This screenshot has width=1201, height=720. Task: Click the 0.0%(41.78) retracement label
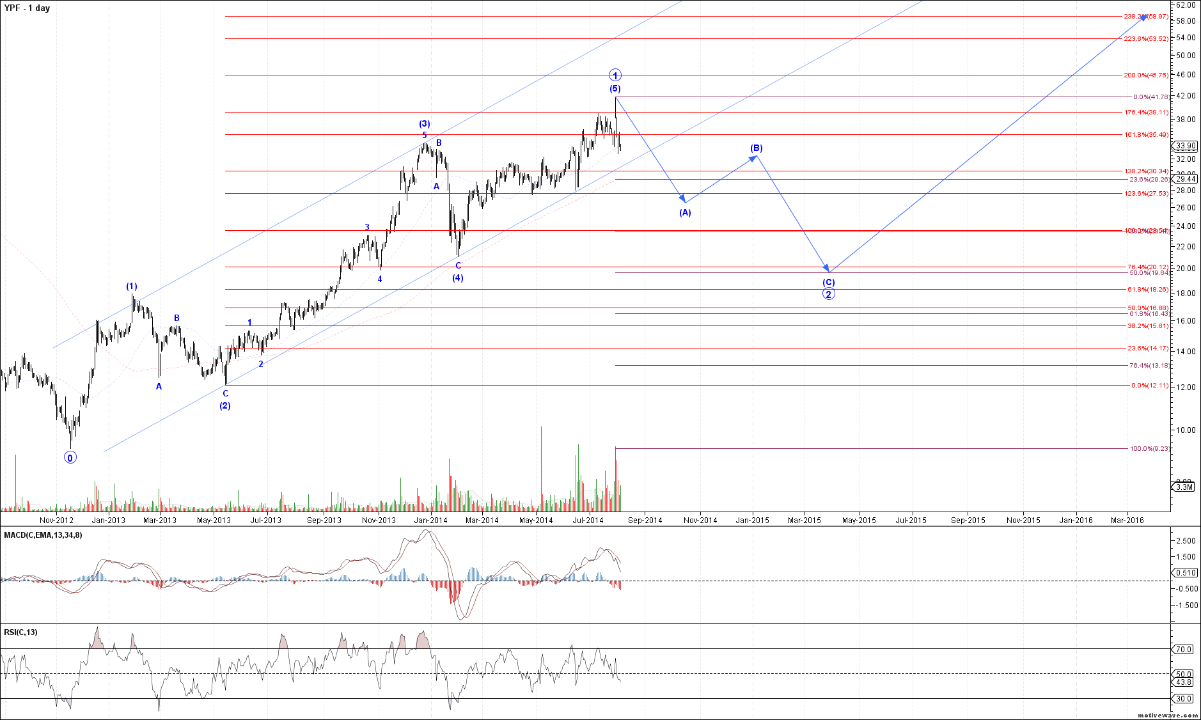click(1150, 97)
